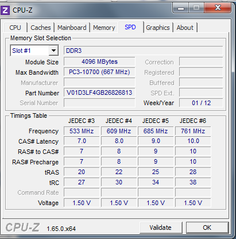Select CAS# Latency value 9.0
This screenshot has height=239, width=236.
point(156,141)
